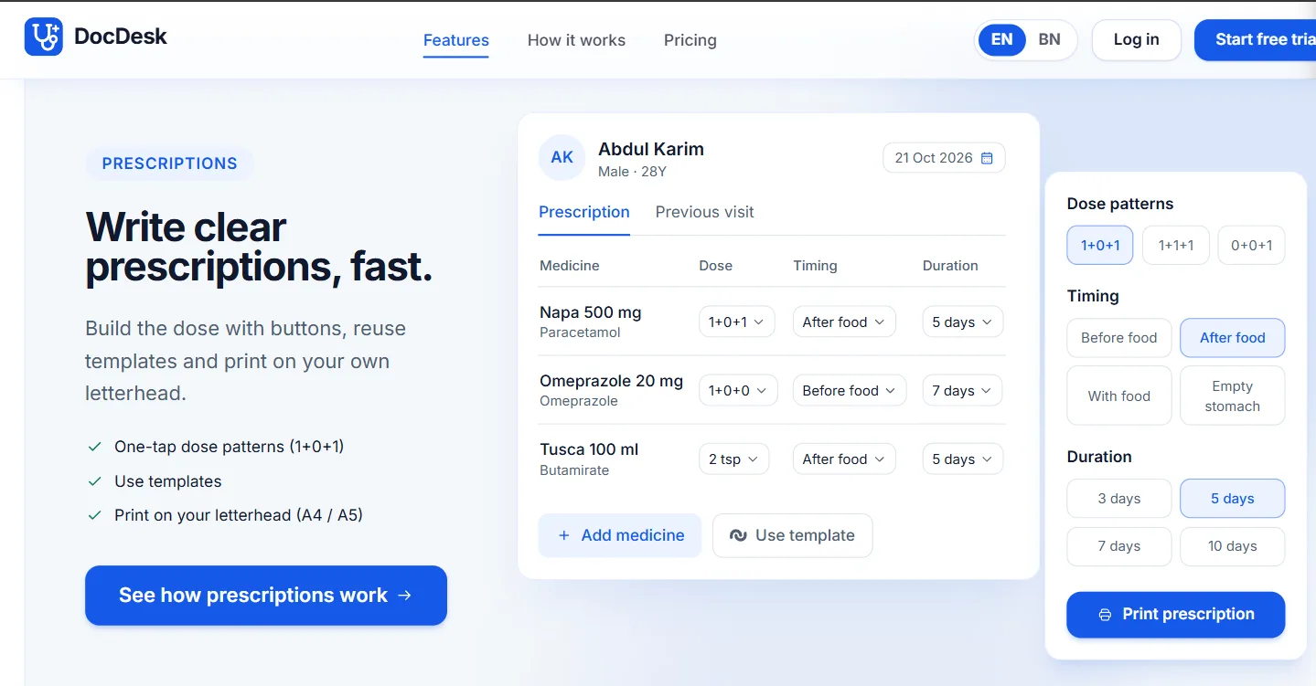Open the Tusca 100 ml dose dropdown

734,459
